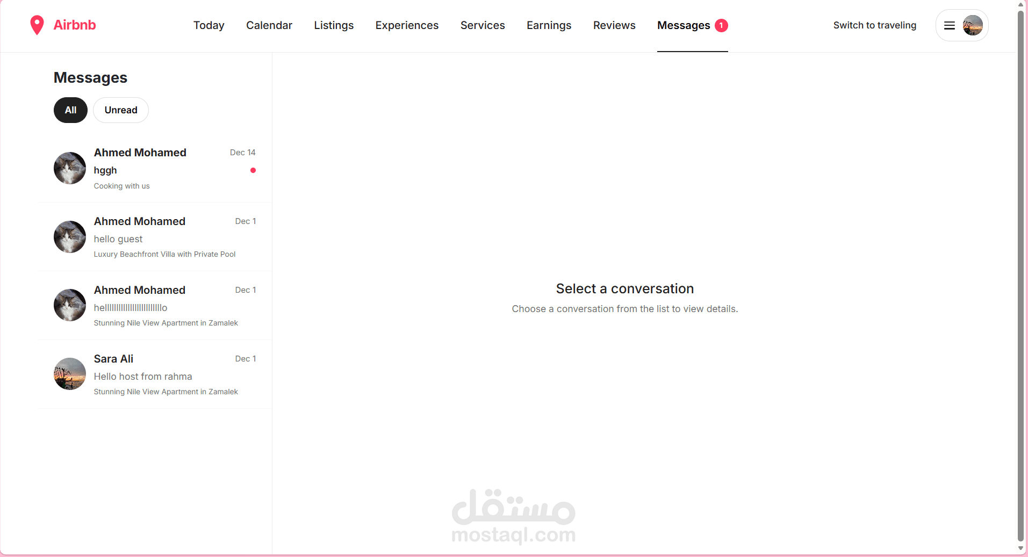The height and width of the screenshot is (557, 1028).
Task: Go to the Calendar tab
Action: coord(269,25)
